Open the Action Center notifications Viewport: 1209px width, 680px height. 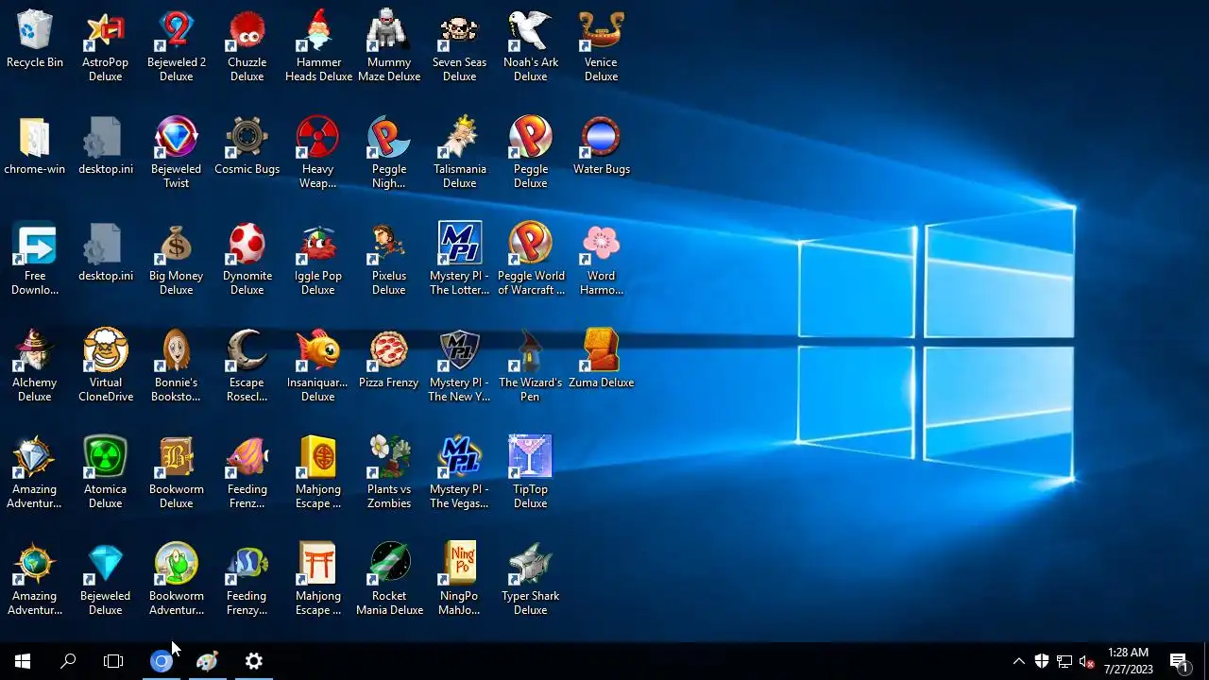click(x=1179, y=661)
